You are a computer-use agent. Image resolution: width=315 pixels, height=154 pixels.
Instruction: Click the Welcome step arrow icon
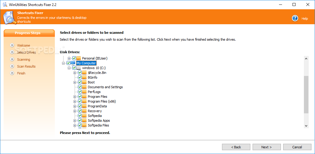click(12, 45)
